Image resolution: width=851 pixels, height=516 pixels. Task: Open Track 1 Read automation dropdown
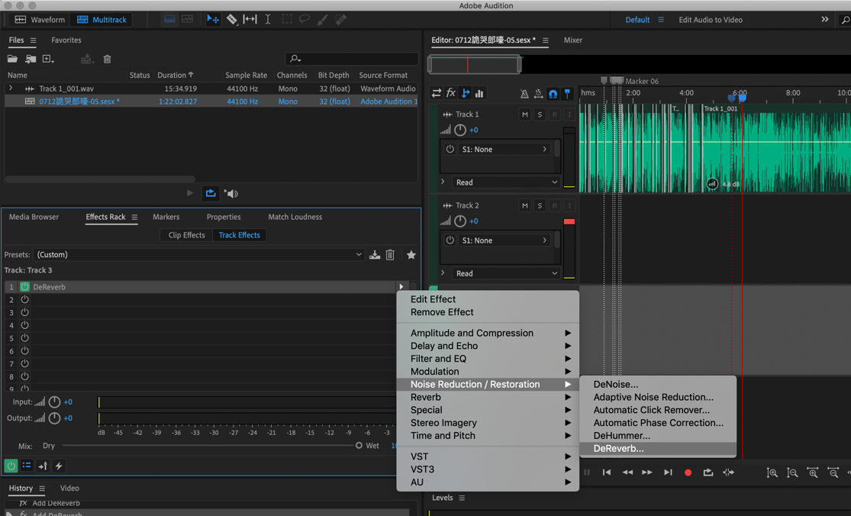506,182
